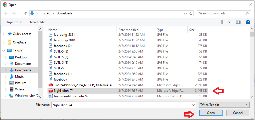Screen dimensions: 255x120
Task: Click the Up one level arrow
Action: [x=26, y=13]
